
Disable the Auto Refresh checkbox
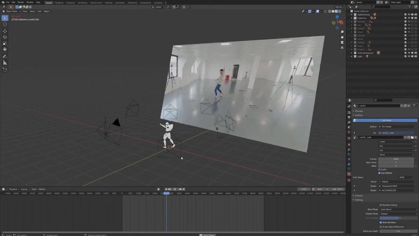(379, 173)
